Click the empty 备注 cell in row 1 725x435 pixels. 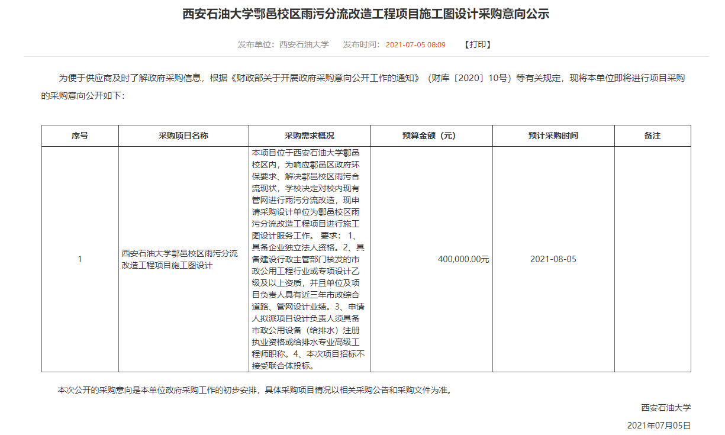click(x=652, y=259)
